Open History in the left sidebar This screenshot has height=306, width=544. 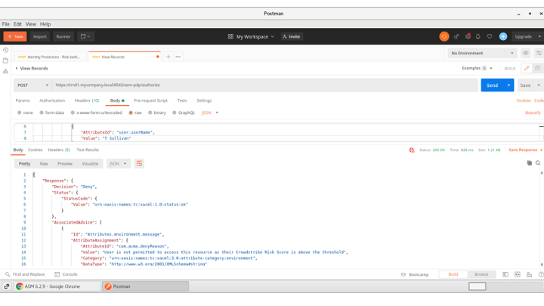pos(5,51)
